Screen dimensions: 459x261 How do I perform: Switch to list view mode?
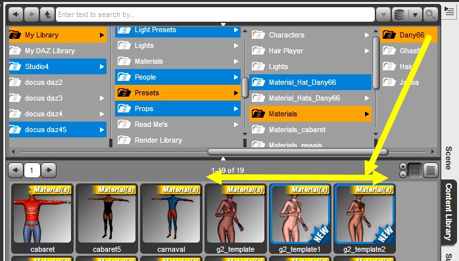(x=431, y=170)
